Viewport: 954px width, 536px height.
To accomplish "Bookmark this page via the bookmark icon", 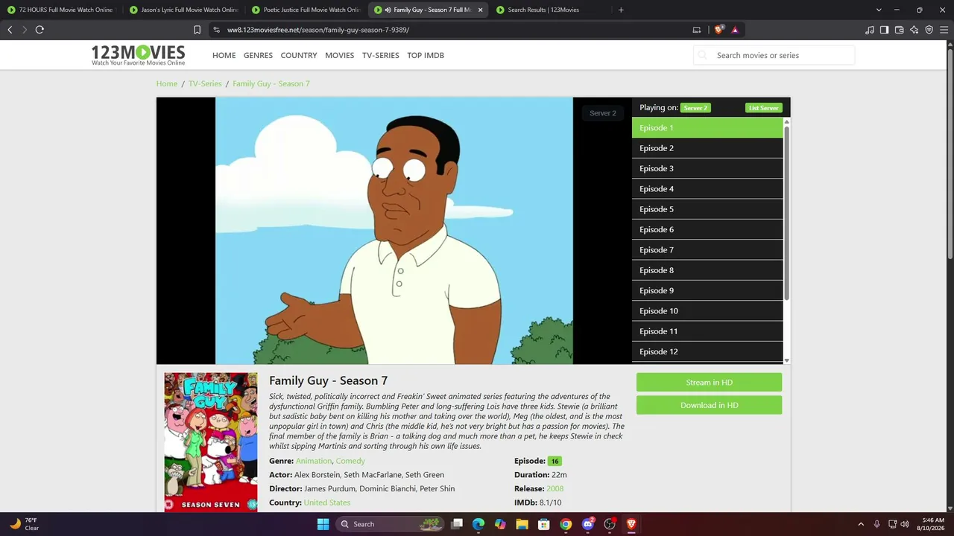I will pyautogui.click(x=197, y=30).
